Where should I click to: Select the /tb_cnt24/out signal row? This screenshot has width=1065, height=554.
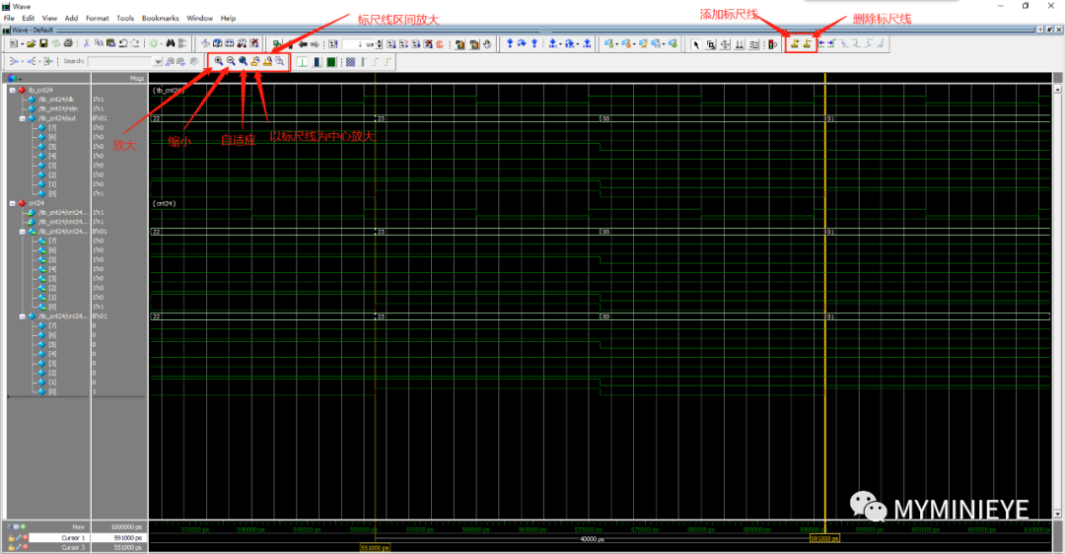pyautogui.click(x=57, y=118)
